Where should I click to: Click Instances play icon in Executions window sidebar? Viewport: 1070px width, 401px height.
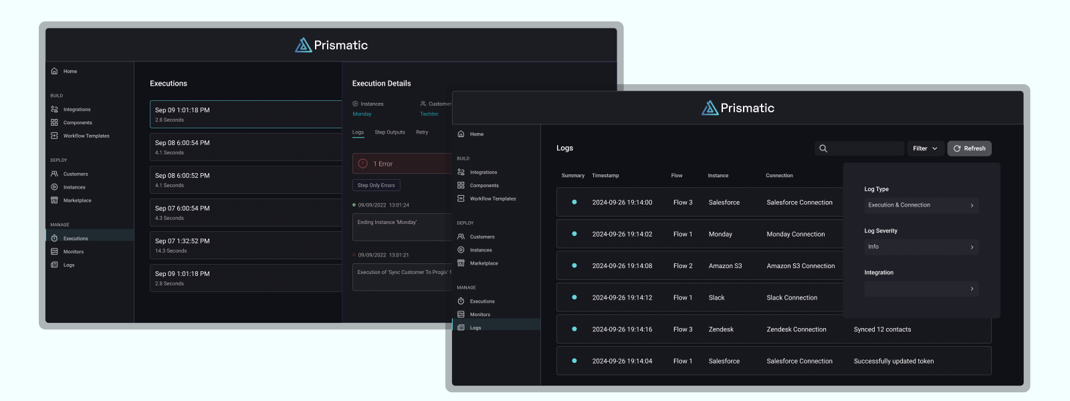click(x=54, y=187)
